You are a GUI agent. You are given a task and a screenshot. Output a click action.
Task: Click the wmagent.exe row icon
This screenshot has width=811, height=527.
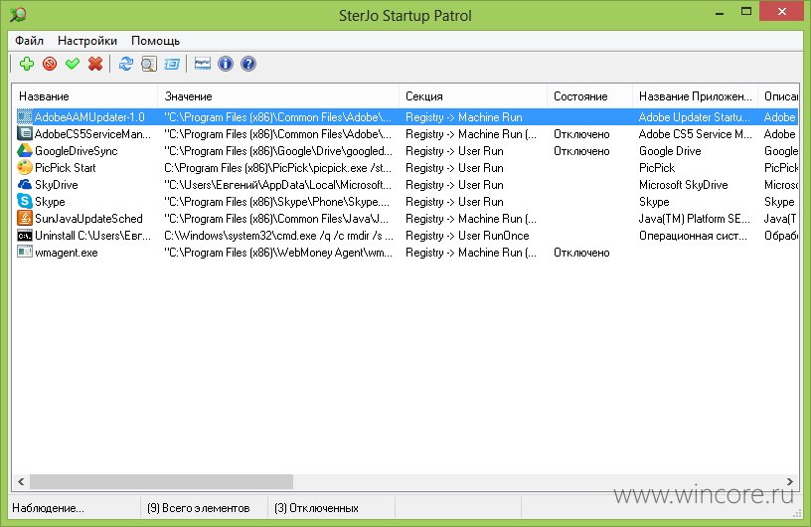[x=24, y=253]
